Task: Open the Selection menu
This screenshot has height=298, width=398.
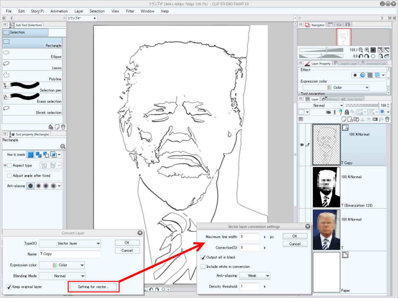Action: tap(97, 11)
